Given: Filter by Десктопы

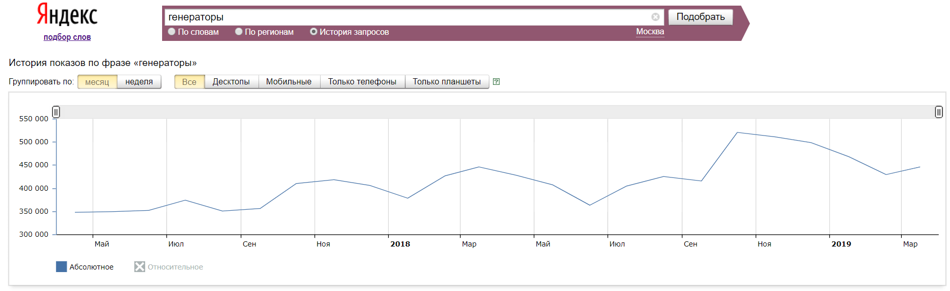Looking at the screenshot, I should point(231,82).
